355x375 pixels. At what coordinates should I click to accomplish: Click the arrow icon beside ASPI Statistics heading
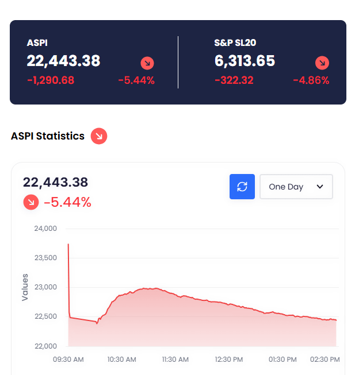(99, 136)
